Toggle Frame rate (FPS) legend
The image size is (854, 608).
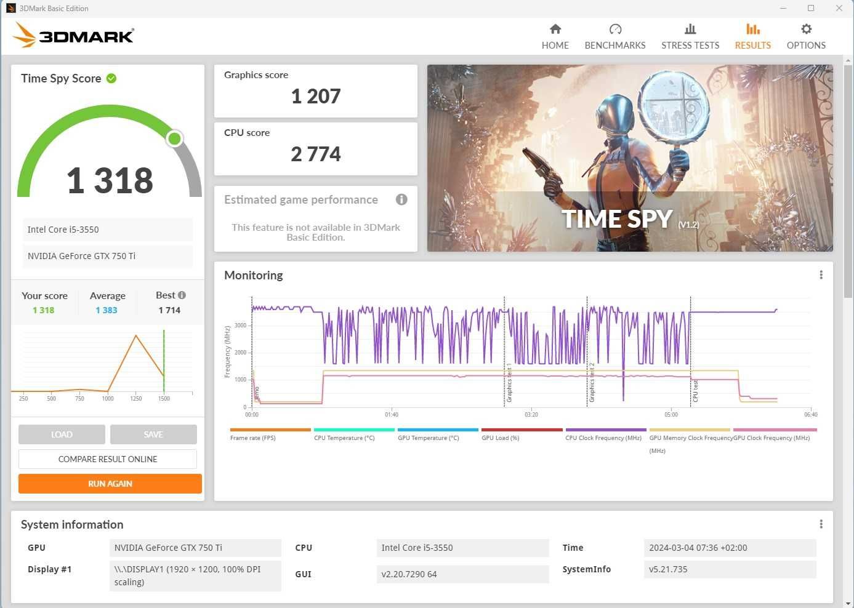(270, 434)
